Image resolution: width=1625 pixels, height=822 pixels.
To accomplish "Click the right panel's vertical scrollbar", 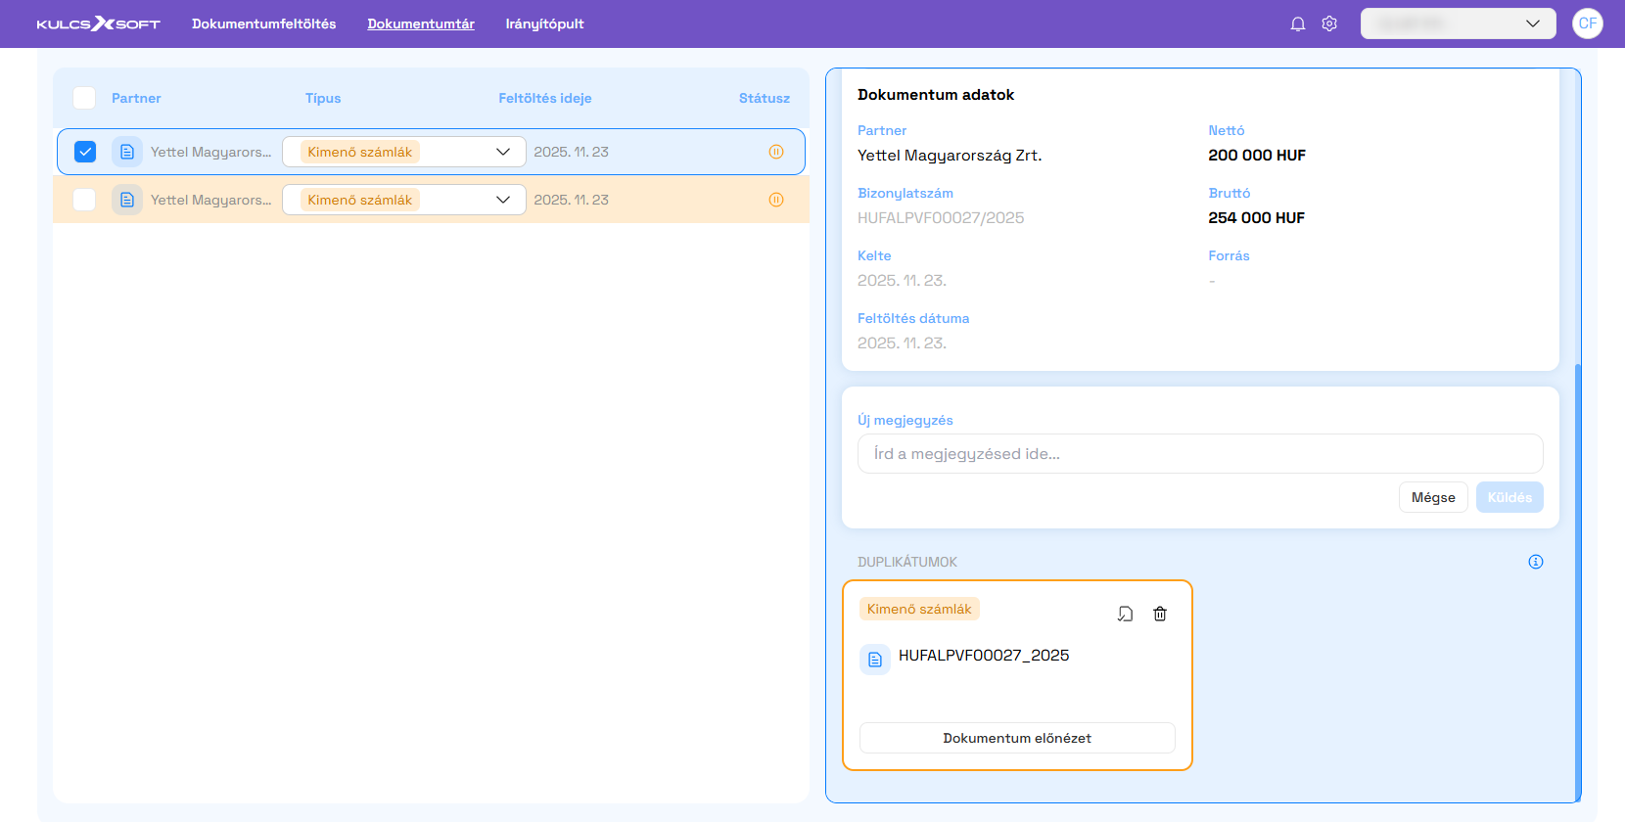I will pos(1577,581).
